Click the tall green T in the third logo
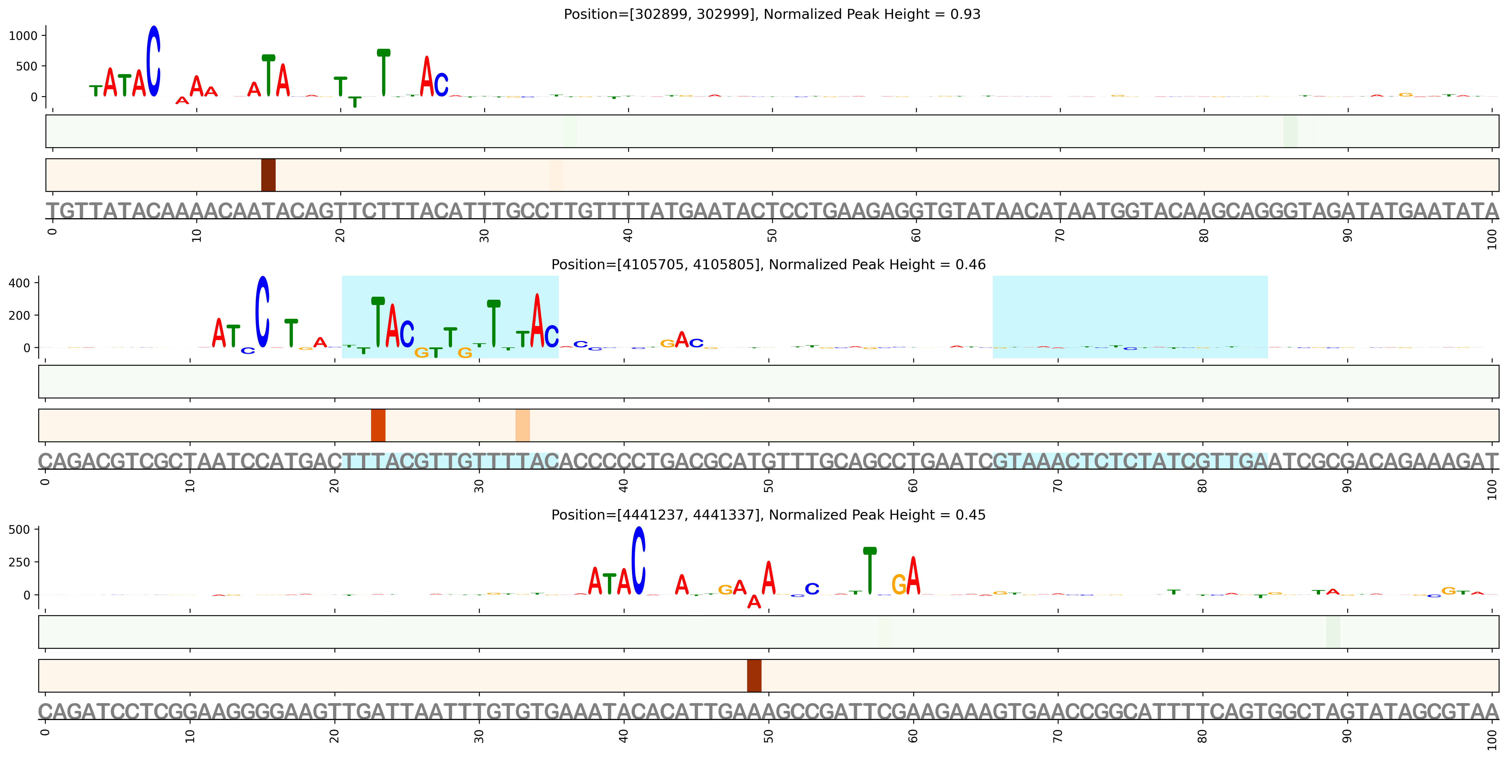1507x758 pixels. click(x=870, y=570)
